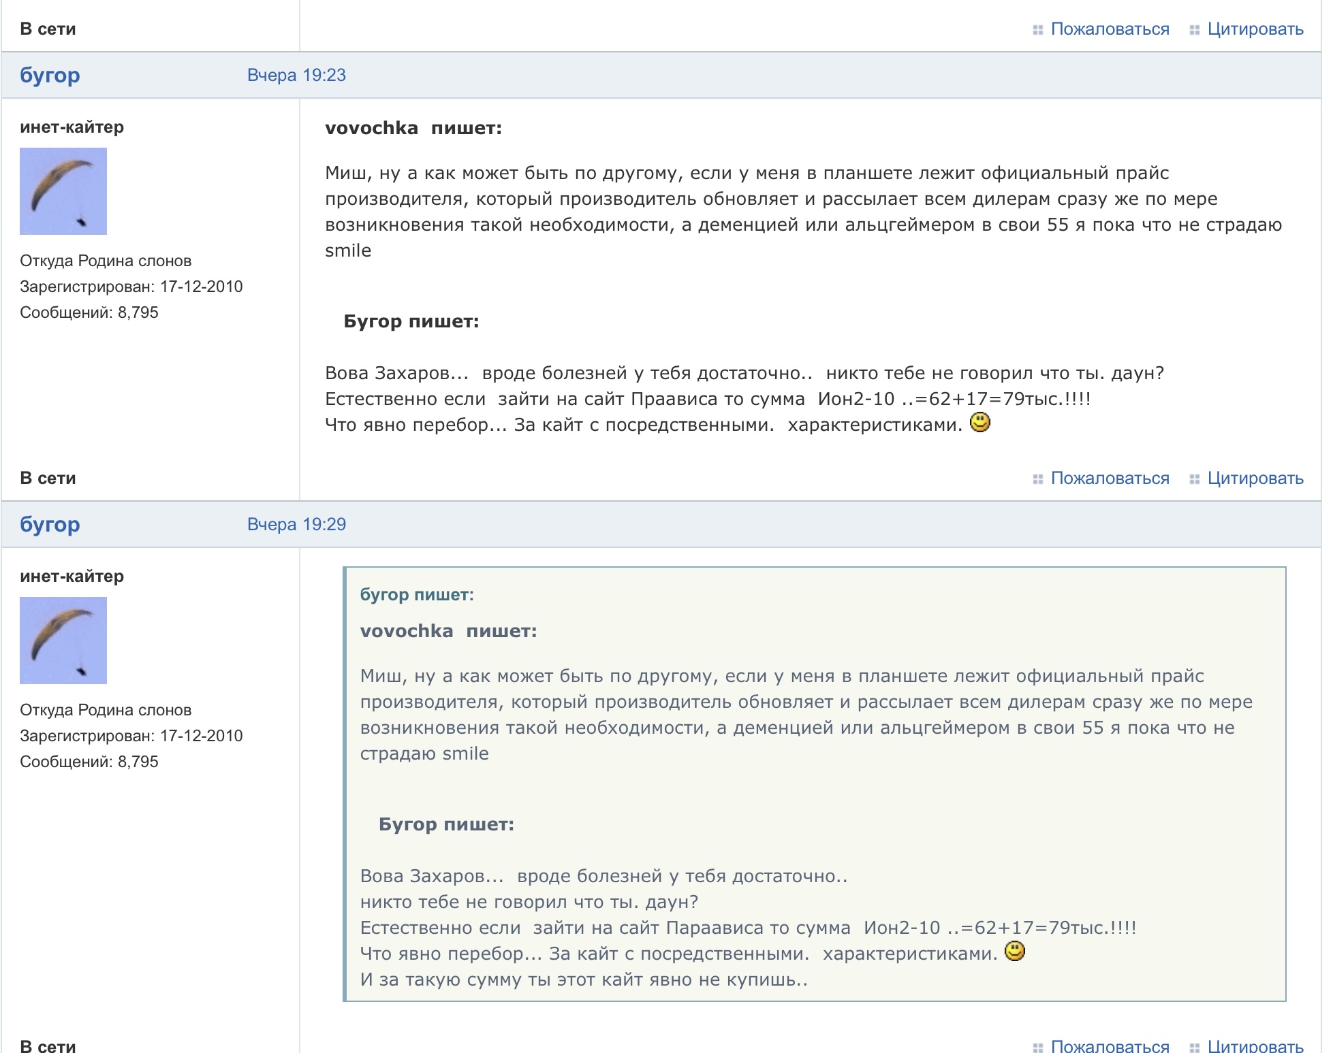Click Сообщений: 8,795 in the 19:29 post sidebar
The width and height of the screenshot is (1333, 1053).
89,762
